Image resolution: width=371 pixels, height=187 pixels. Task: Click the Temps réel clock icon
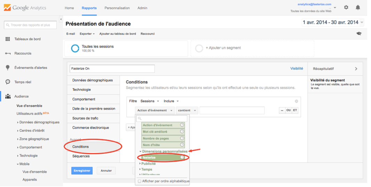point(8,82)
